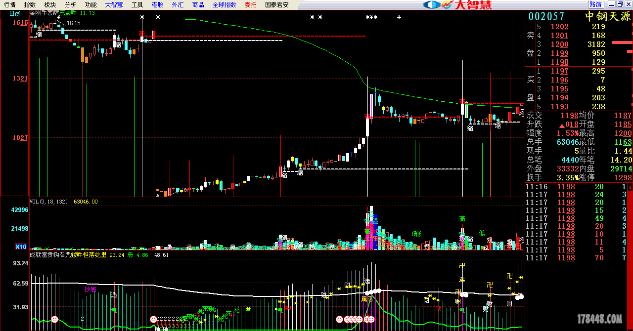
Task: Open the 板块 menu
Action: [x=50, y=5]
